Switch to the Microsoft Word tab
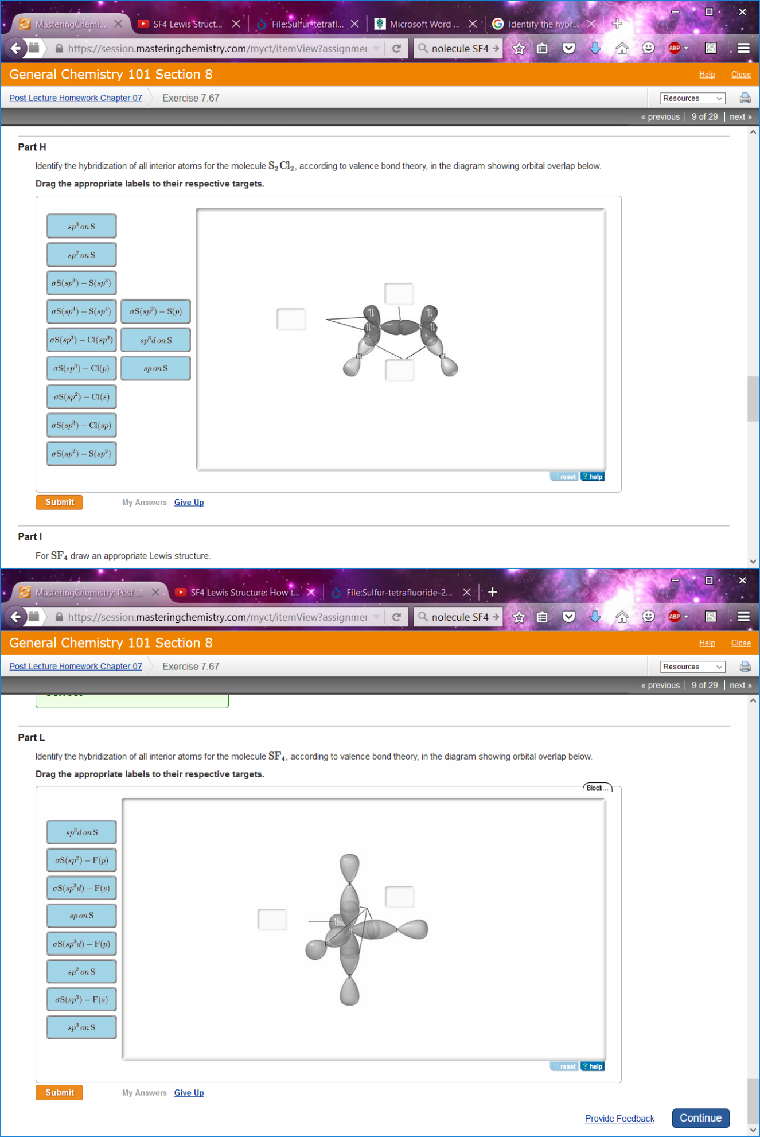760x1137 pixels. [425, 24]
